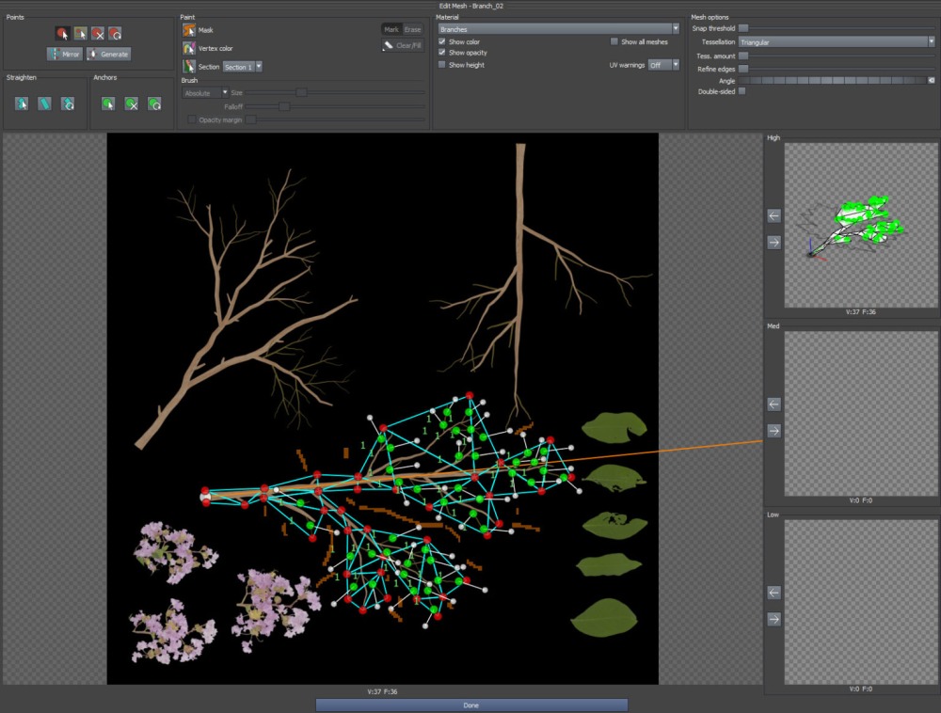Select the first Straighten tool icon

click(x=22, y=103)
